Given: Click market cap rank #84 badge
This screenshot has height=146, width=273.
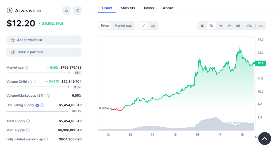Looking at the screenshot, I should click(x=78, y=73).
